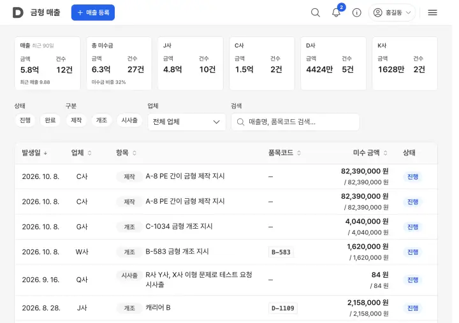Click the 84 원 amount in Q사 row

(x=380, y=275)
